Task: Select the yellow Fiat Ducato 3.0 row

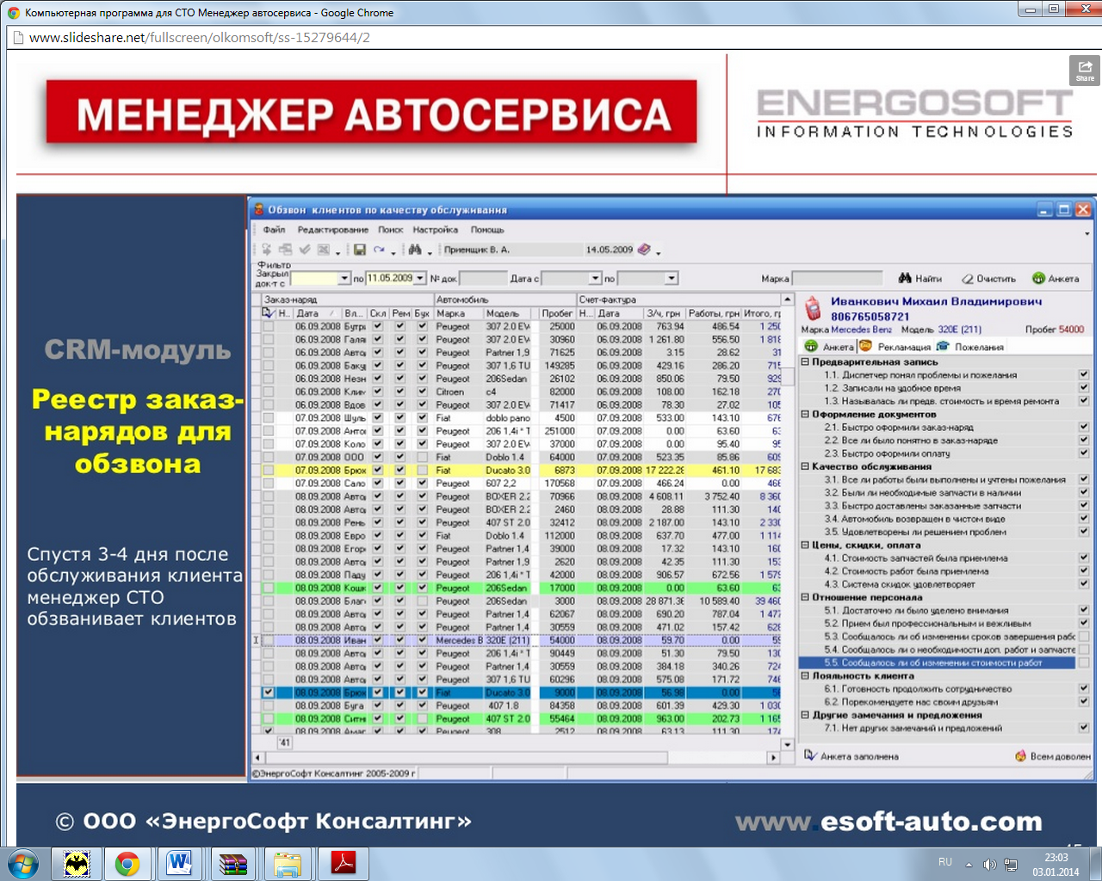Action: (x=522, y=471)
